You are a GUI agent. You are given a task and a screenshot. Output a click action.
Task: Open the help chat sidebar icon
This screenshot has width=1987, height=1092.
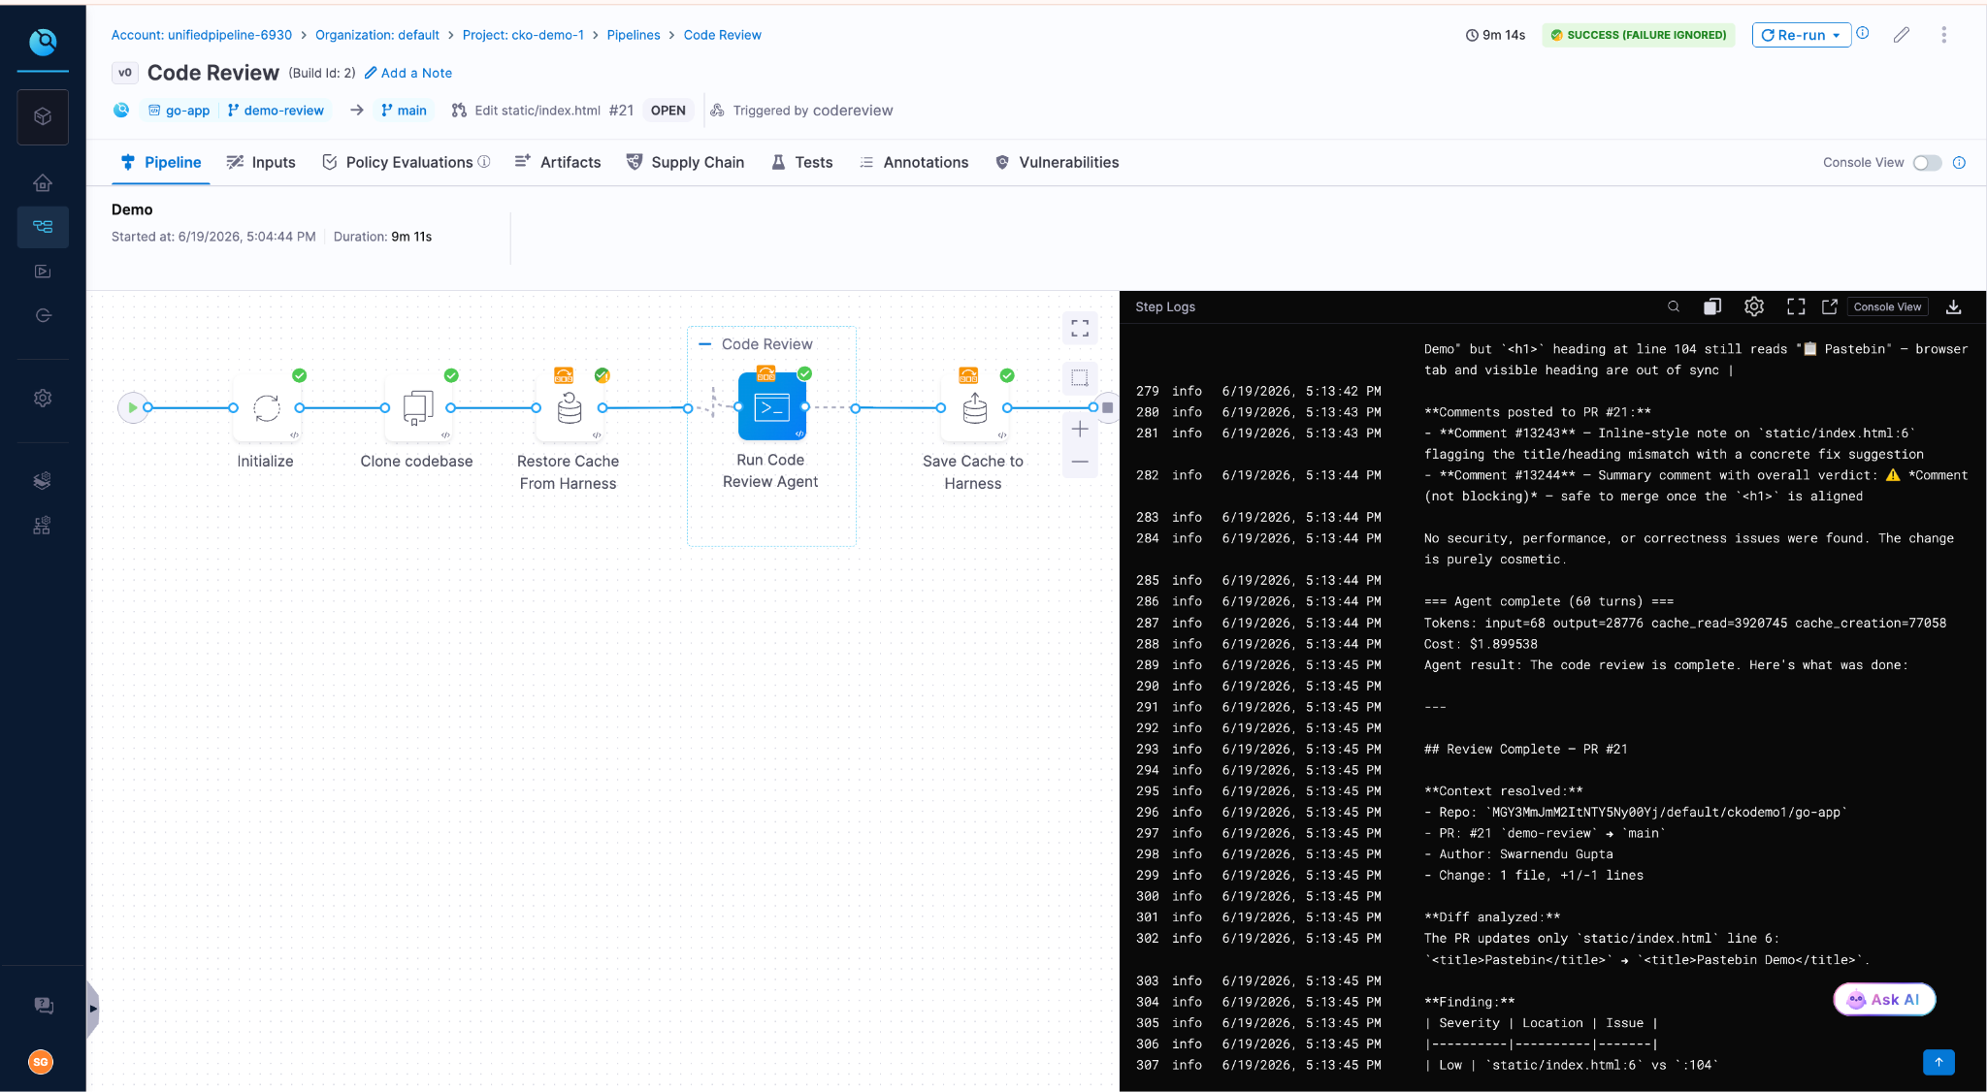point(44,1006)
